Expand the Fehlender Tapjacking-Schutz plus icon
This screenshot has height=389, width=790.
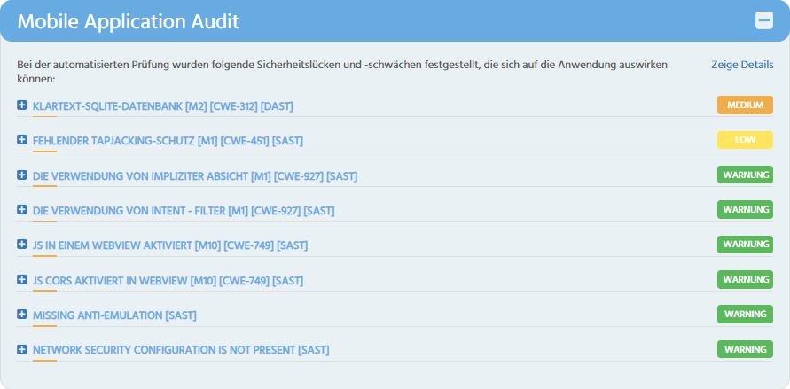coord(21,140)
